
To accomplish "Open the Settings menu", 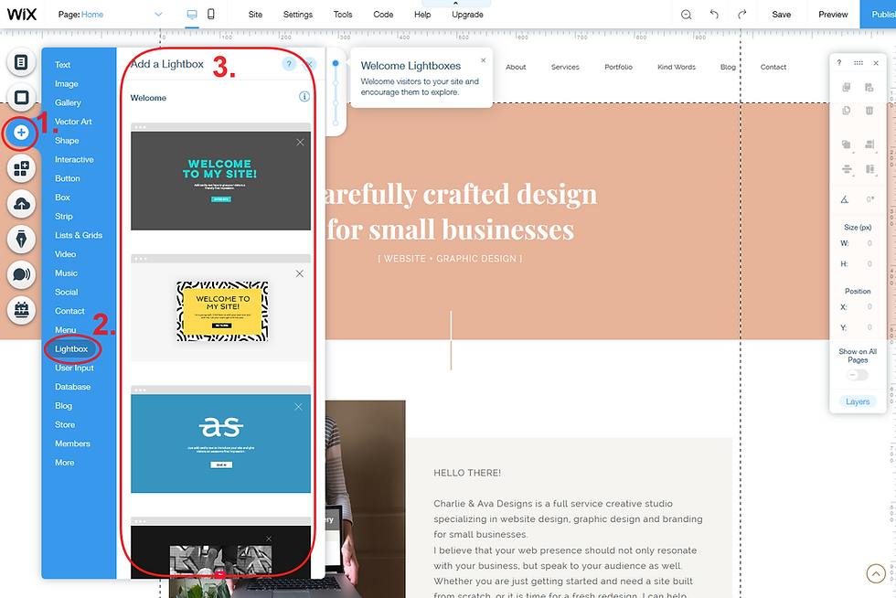I will click(x=298, y=15).
